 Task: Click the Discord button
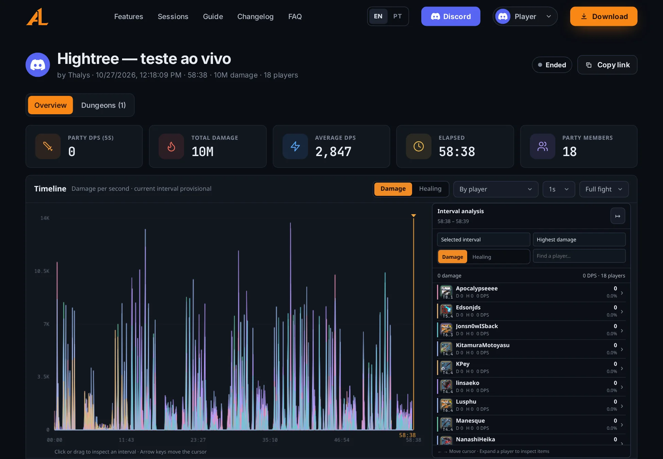[x=451, y=16]
